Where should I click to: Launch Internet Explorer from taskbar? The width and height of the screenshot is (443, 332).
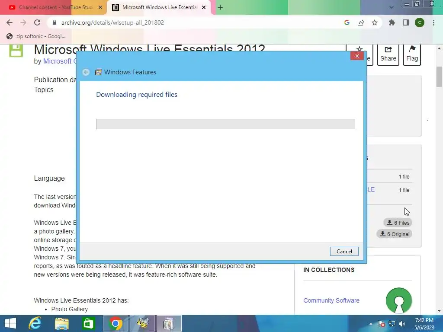(x=35, y=323)
